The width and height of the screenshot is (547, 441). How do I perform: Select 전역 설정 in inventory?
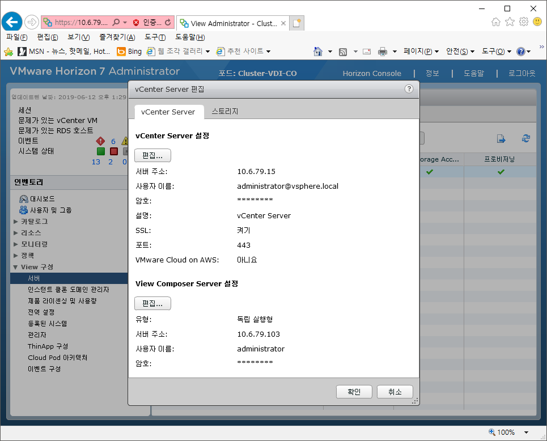[x=41, y=312]
